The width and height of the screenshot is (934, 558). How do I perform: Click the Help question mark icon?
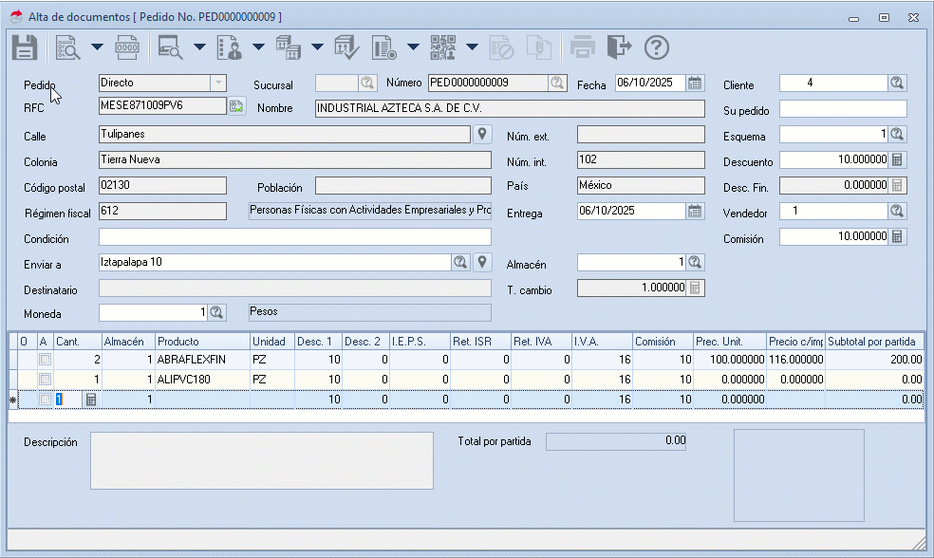coord(657,46)
